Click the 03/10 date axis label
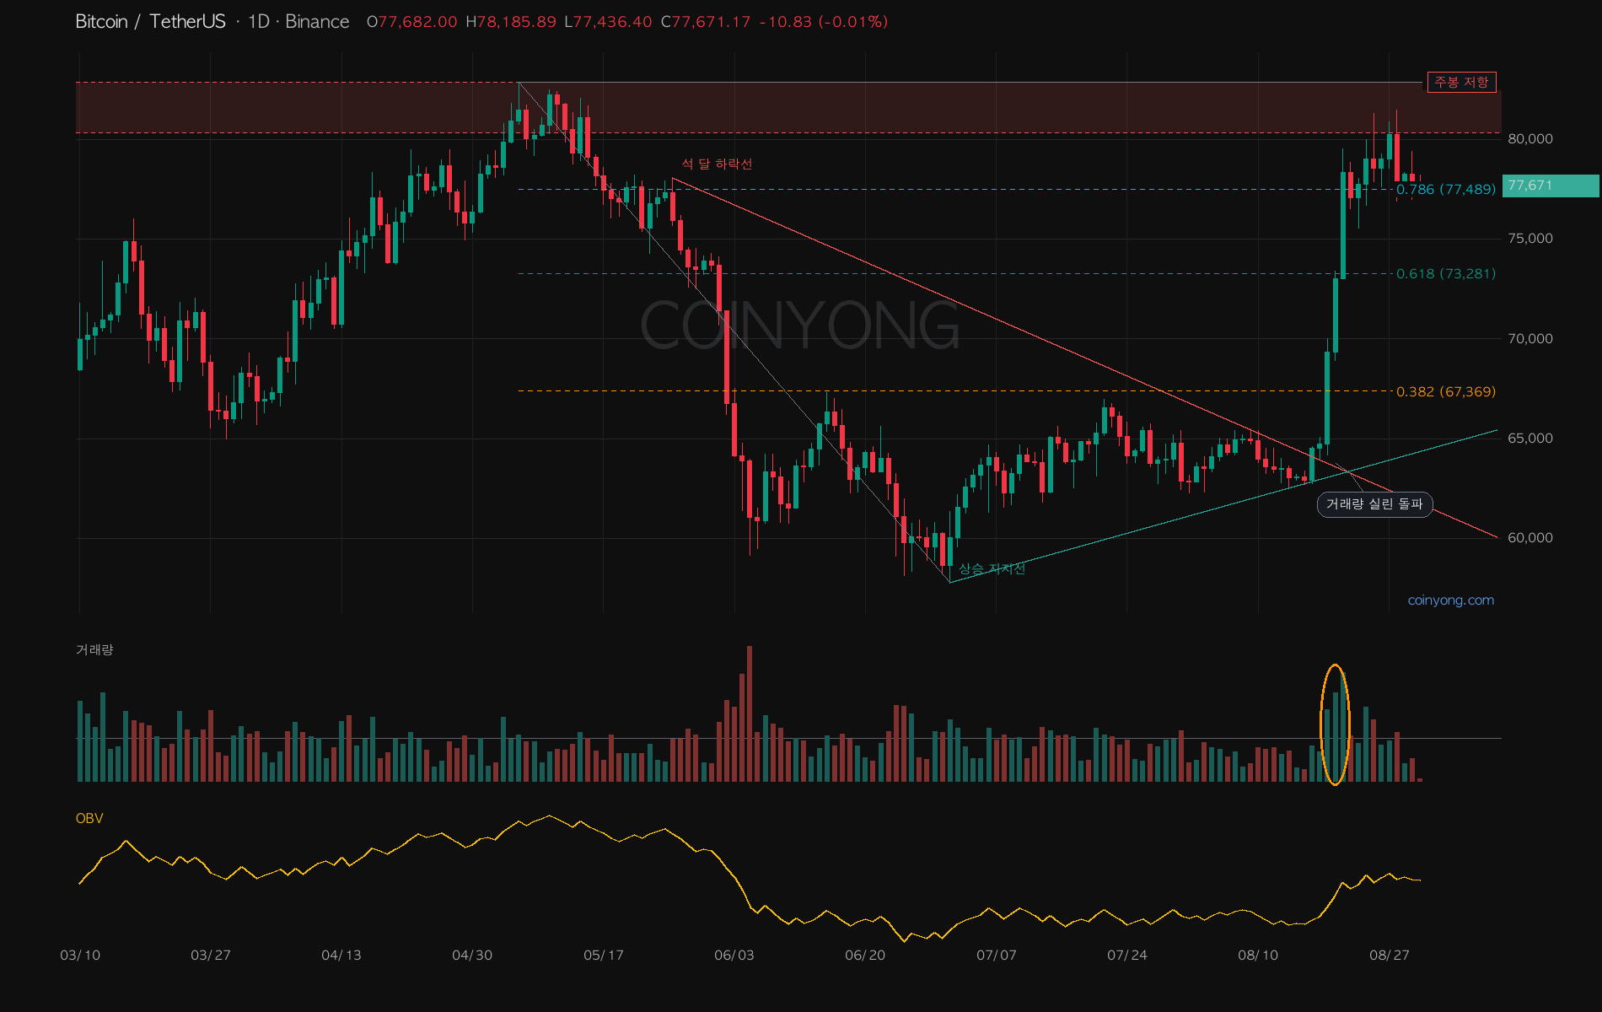The image size is (1602, 1012). [80, 955]
